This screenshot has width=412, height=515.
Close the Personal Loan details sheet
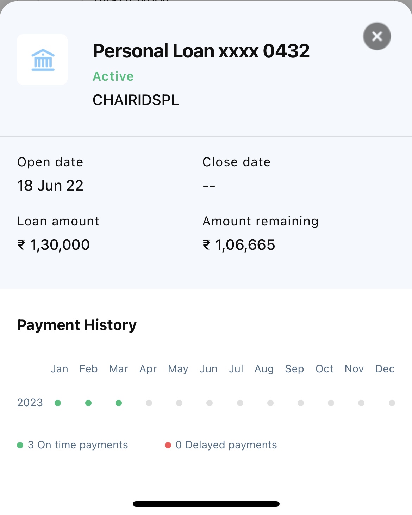tap(377, 36)
